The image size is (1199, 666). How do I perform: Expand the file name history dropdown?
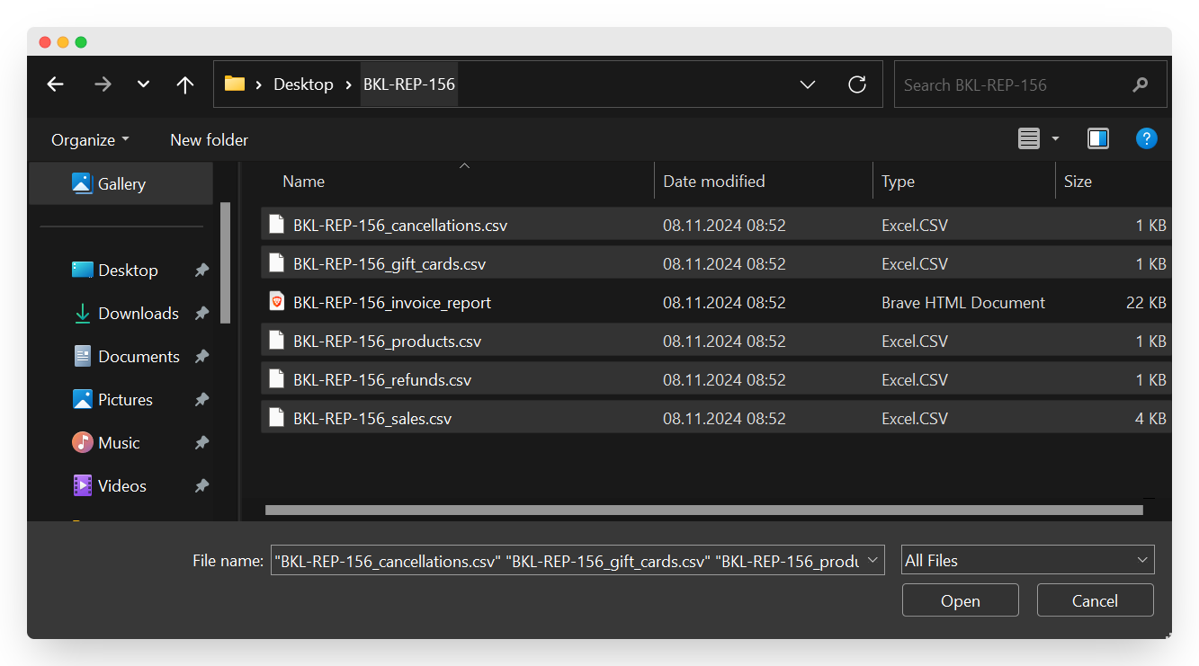tap(871, 559)
